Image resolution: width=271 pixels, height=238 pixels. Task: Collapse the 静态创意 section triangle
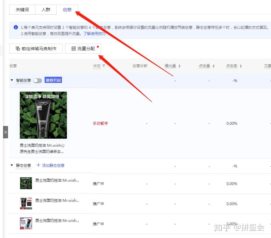coord(11,165)
